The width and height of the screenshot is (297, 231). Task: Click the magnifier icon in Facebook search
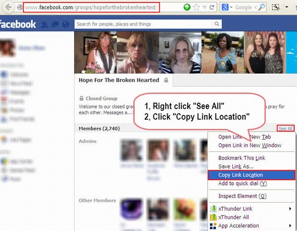point(217,24)
